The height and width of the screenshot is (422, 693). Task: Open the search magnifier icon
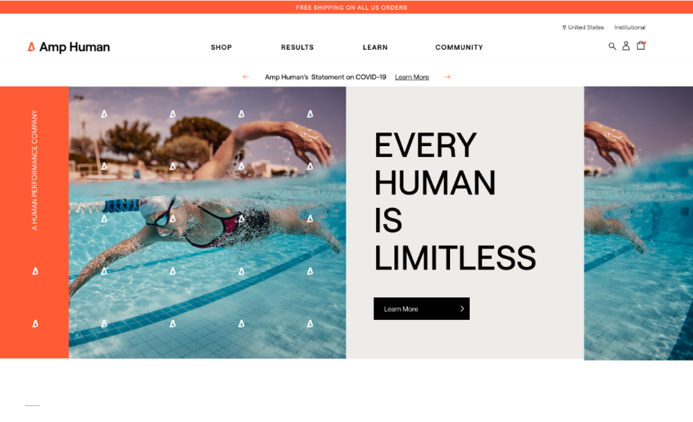click(612, 46)
